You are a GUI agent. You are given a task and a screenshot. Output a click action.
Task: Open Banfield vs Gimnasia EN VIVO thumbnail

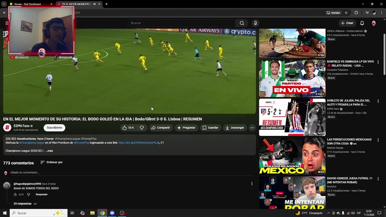point(292,78)
